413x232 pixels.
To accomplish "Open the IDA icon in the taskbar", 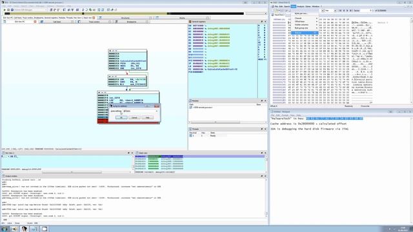I will [25, 229].
